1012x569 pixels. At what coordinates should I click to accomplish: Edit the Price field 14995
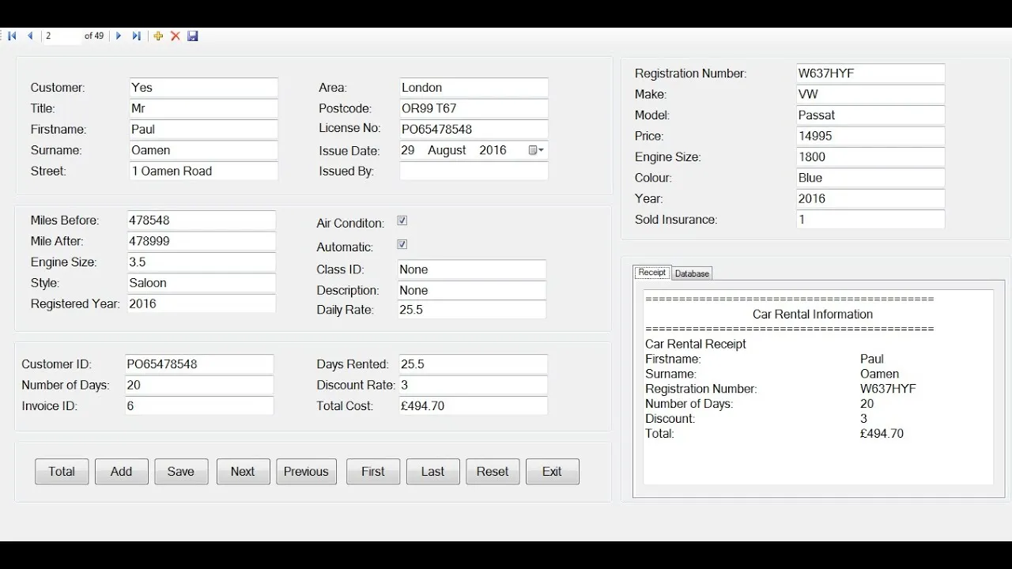click(x=870, y=136)
